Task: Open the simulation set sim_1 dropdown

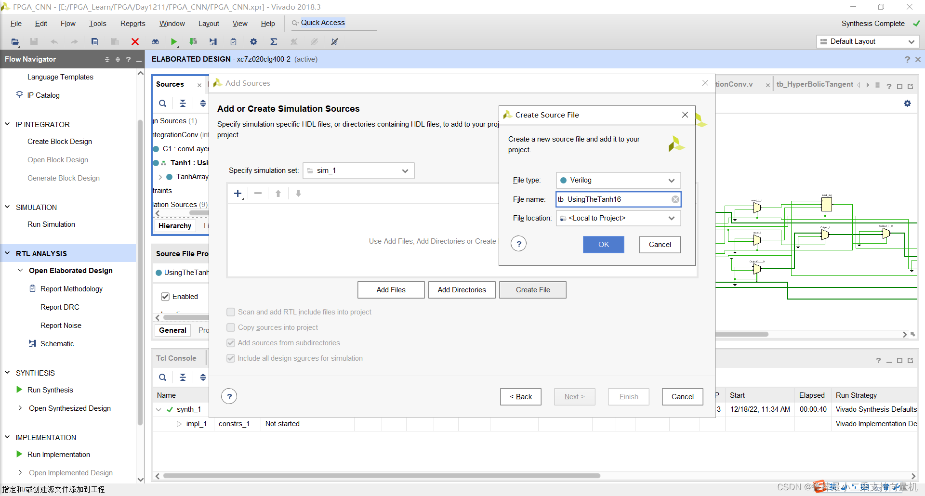Action: 358,170
